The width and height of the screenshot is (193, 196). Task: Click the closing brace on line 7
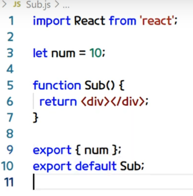(36, 118)
